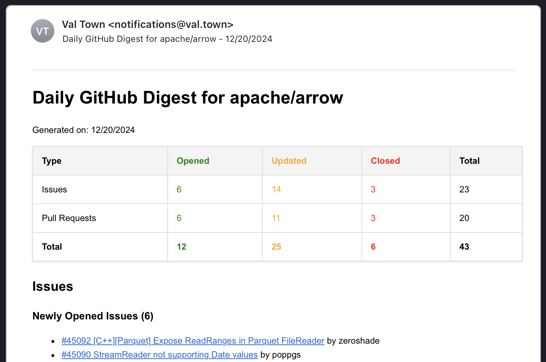Open issue #45092 Expose ReadRanges link
Screen dimensions: 546x362
tap(193, 341)
